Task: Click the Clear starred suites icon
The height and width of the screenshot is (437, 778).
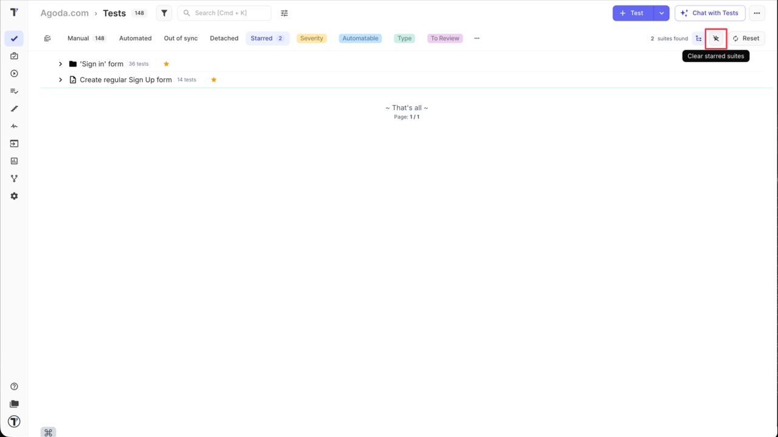Action: tap(716, 38)
